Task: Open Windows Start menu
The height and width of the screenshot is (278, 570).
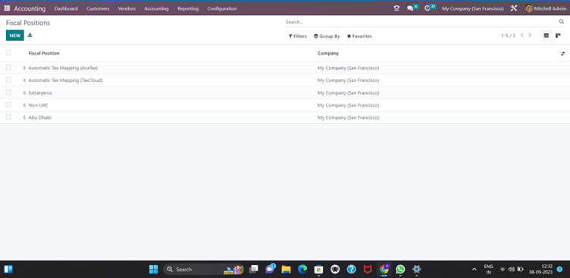Action: point(153,269)
